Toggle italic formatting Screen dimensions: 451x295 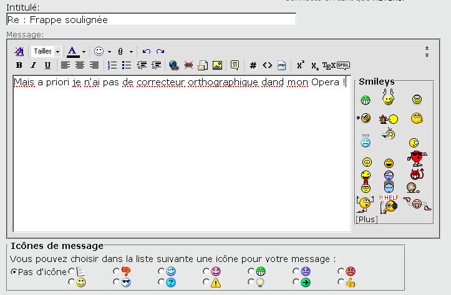point(33,65)
